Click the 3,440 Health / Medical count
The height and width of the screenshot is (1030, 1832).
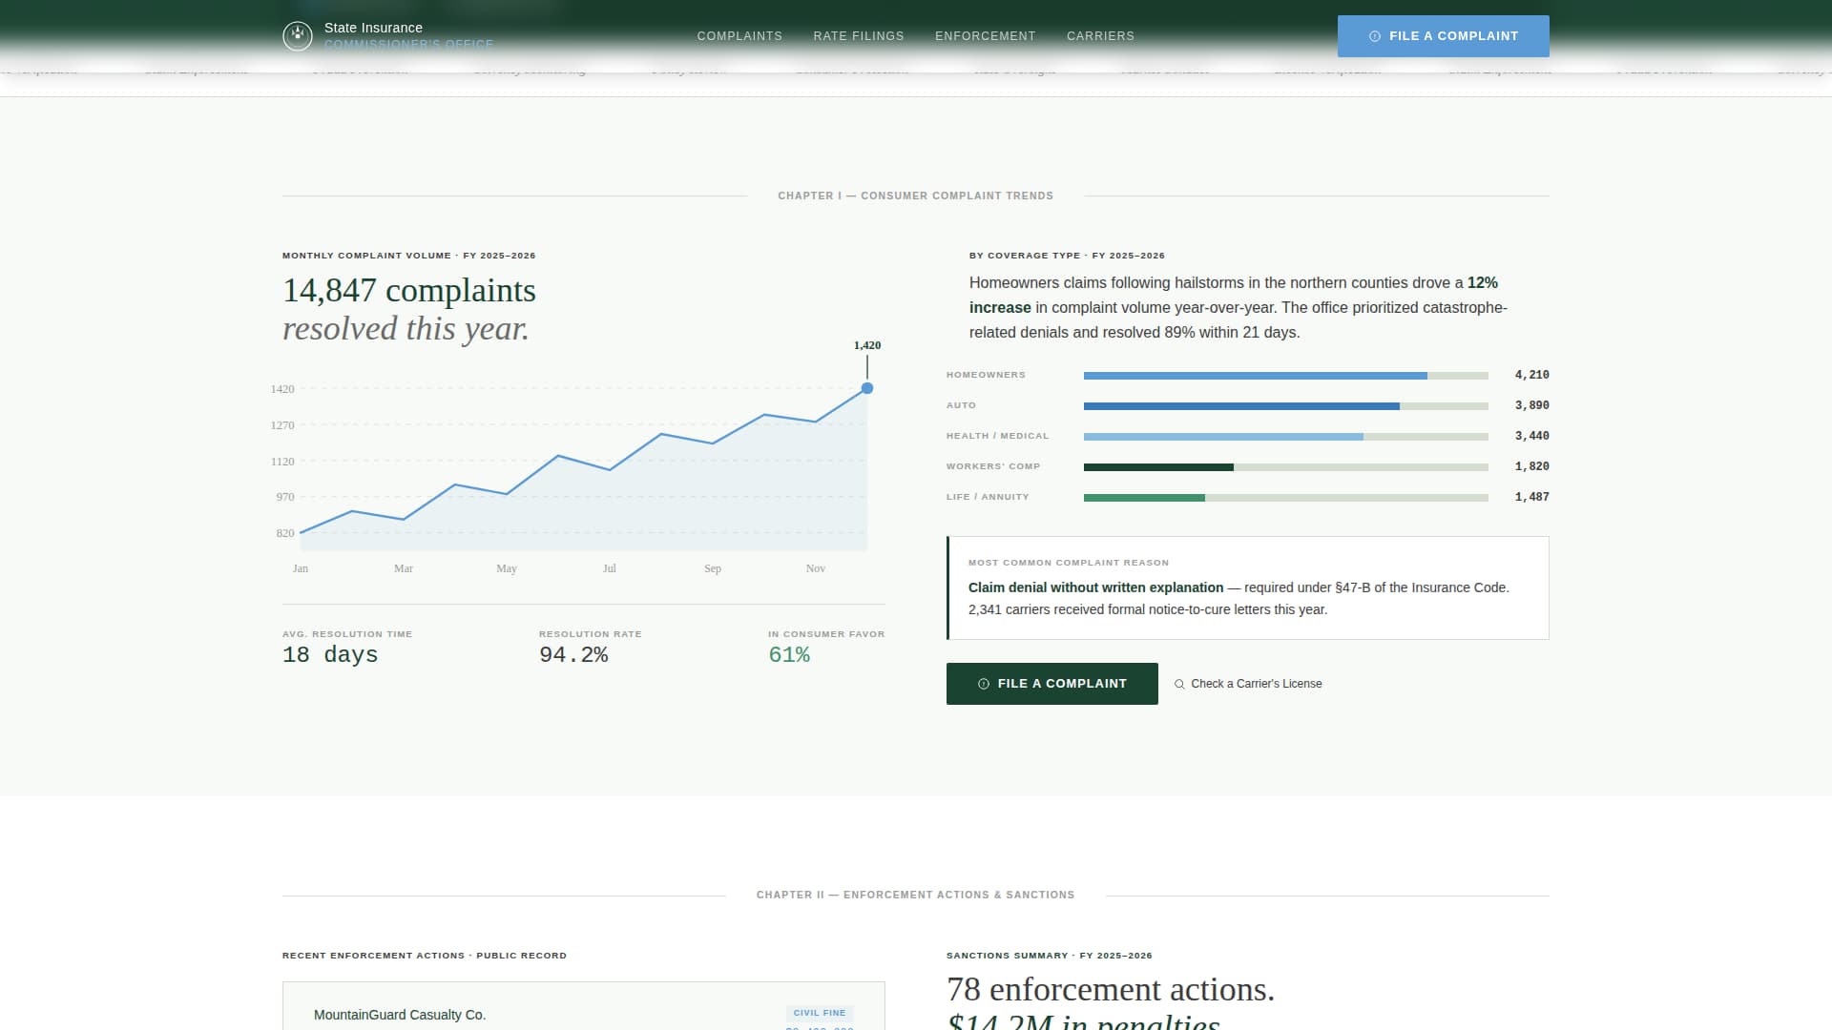pos(1532,436)
